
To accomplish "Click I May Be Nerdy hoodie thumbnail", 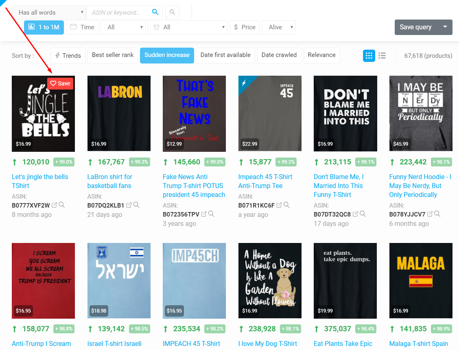I will pyautogui.click(x=421, y=114).
